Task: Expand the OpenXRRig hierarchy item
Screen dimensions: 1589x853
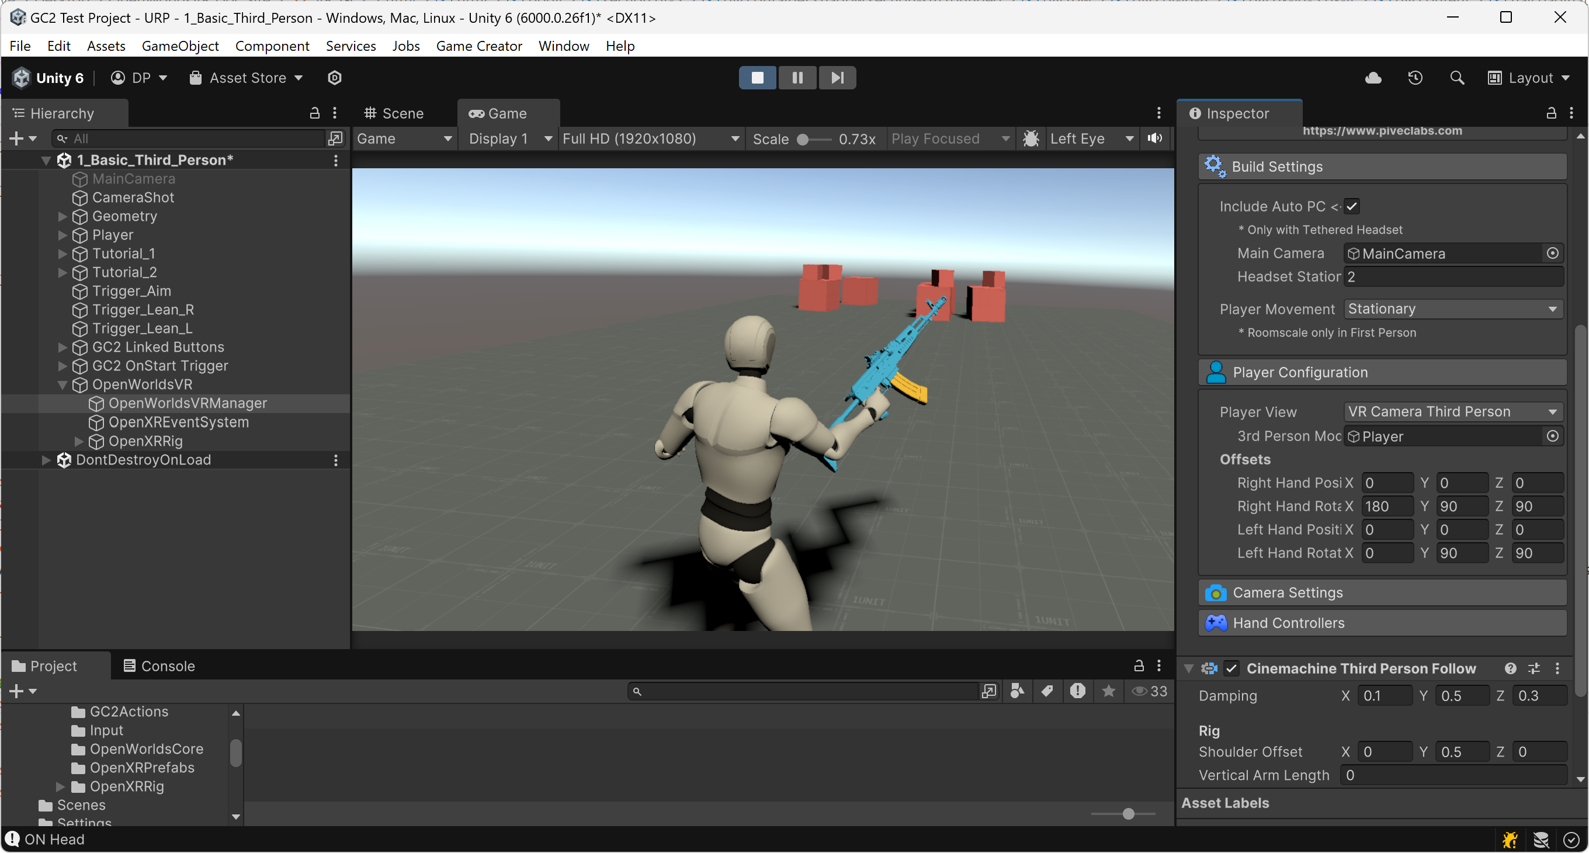Action: [79, 441]
